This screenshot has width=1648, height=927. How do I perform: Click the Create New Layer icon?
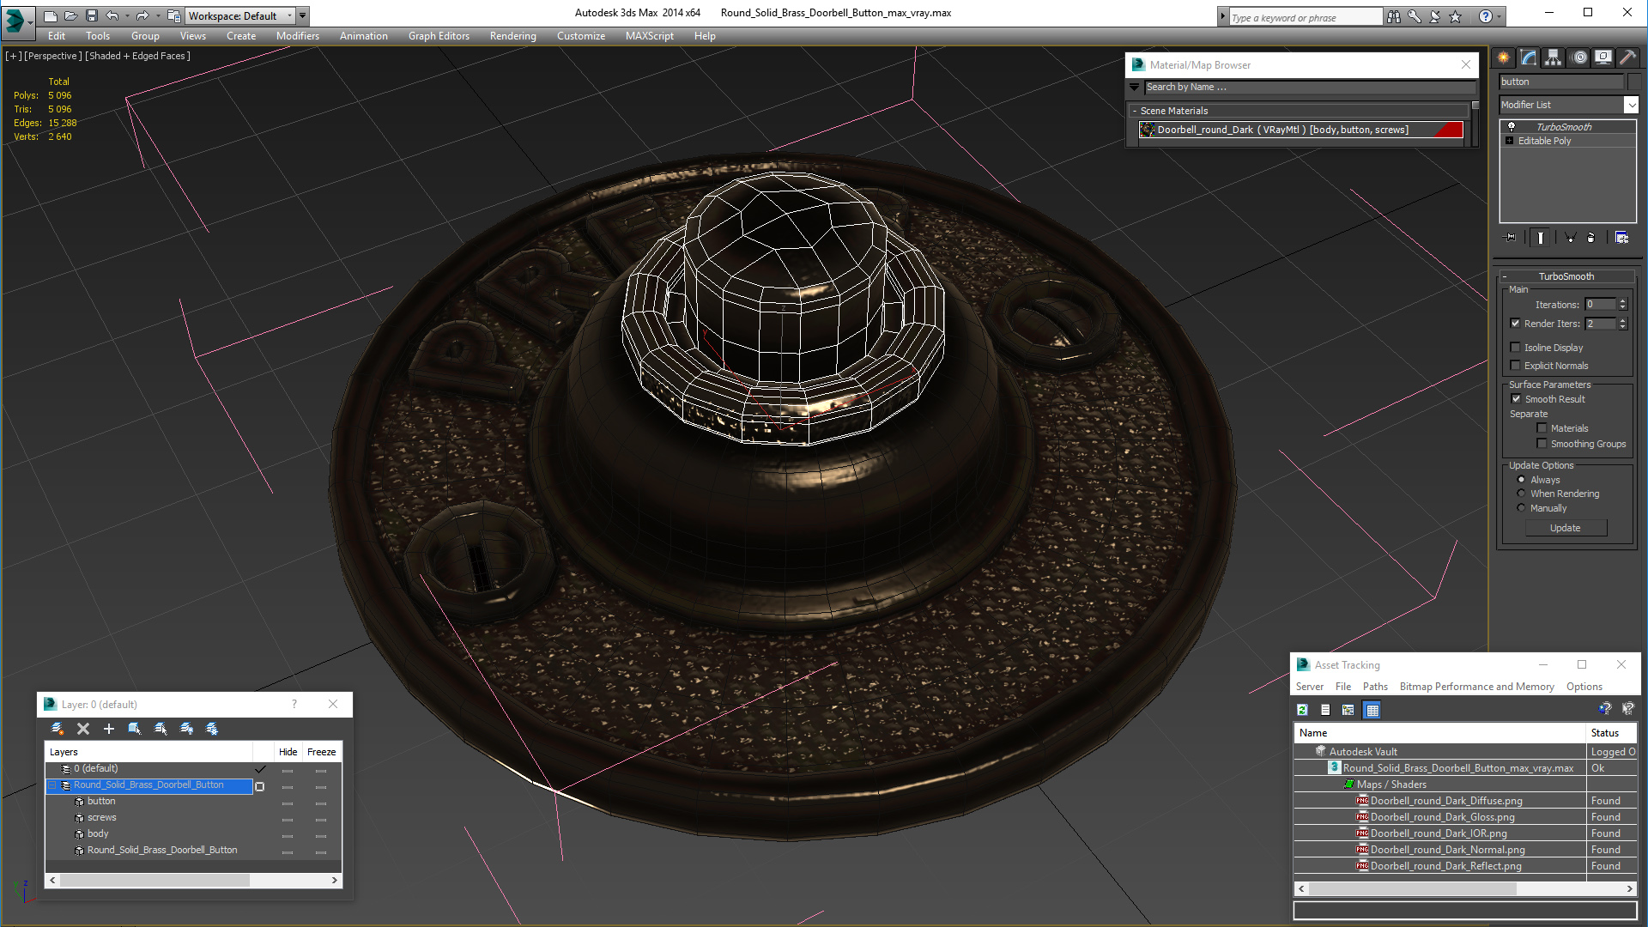[58, 729]
